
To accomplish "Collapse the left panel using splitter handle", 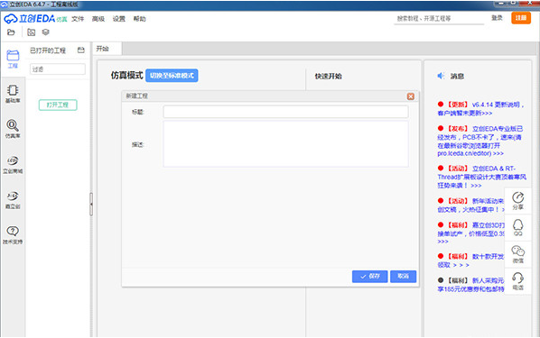I will pos(91,205).
